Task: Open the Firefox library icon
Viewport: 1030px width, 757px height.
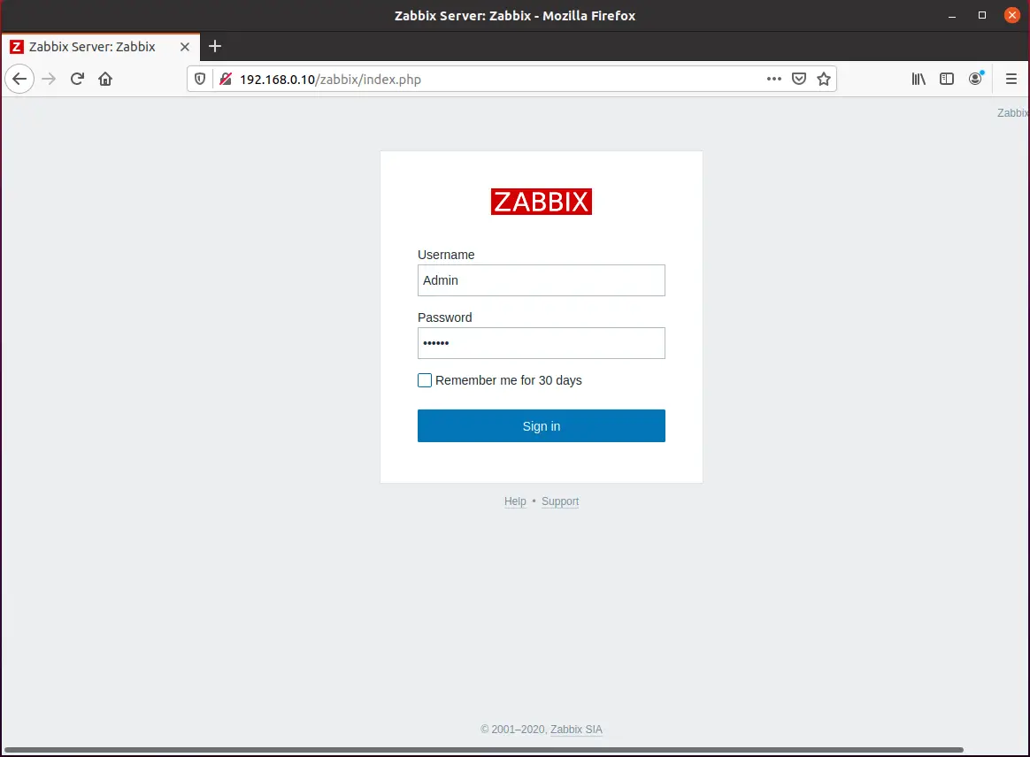Action: [x=919, y=79]
